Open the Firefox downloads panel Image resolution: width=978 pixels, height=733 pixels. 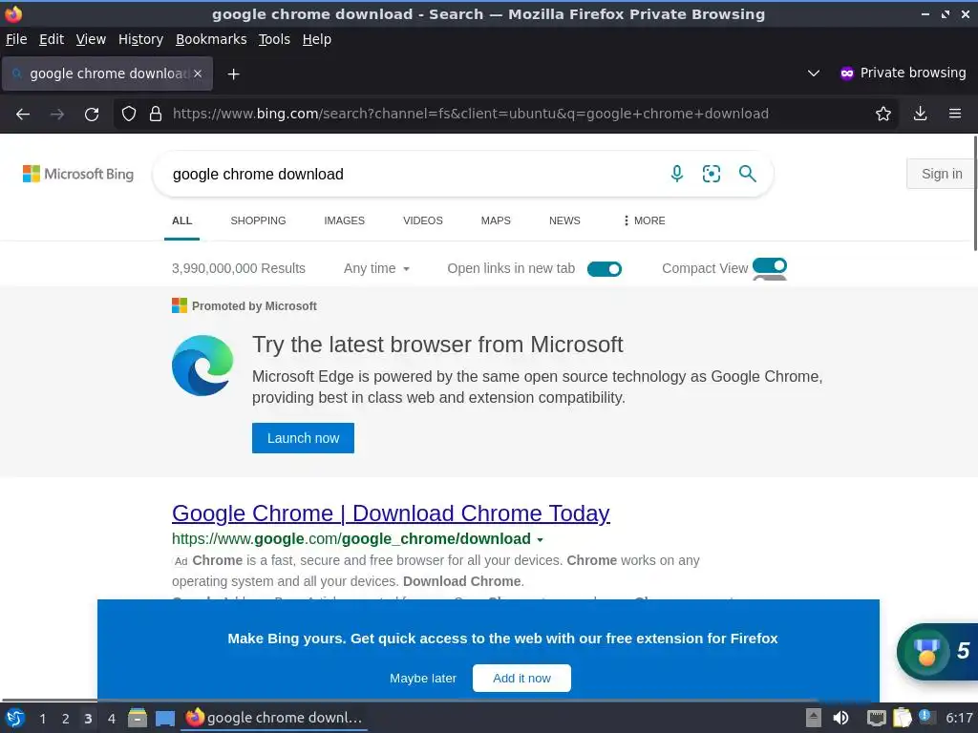[x=920, y=114]
